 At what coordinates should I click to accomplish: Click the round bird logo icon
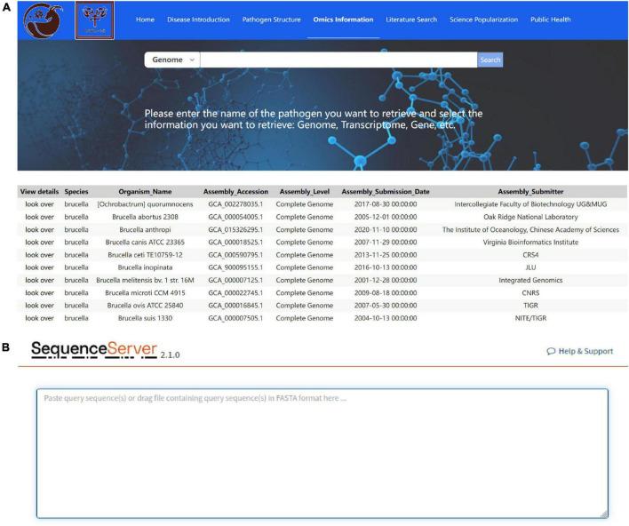pos(43,21)
